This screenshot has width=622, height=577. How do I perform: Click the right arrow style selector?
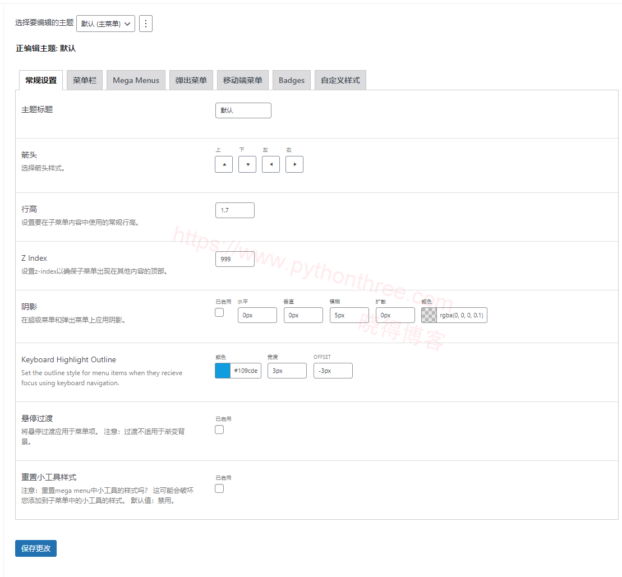[x=294, y=164]
